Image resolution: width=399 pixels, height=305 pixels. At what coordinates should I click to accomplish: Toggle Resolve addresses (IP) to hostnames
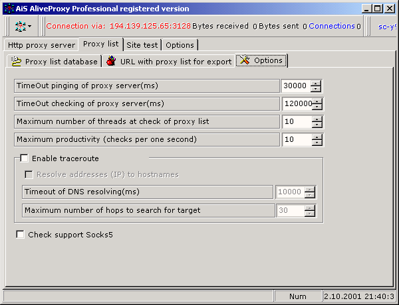click(29, 174)
